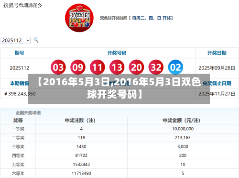Click the sixth prize amount 5
The width and height of the screenshot is (239, 178).
[x=183, y=173]
